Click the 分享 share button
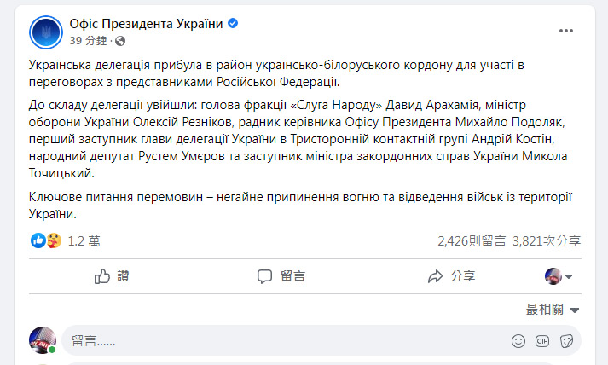608x365 pixels. [x=451, y=275]
